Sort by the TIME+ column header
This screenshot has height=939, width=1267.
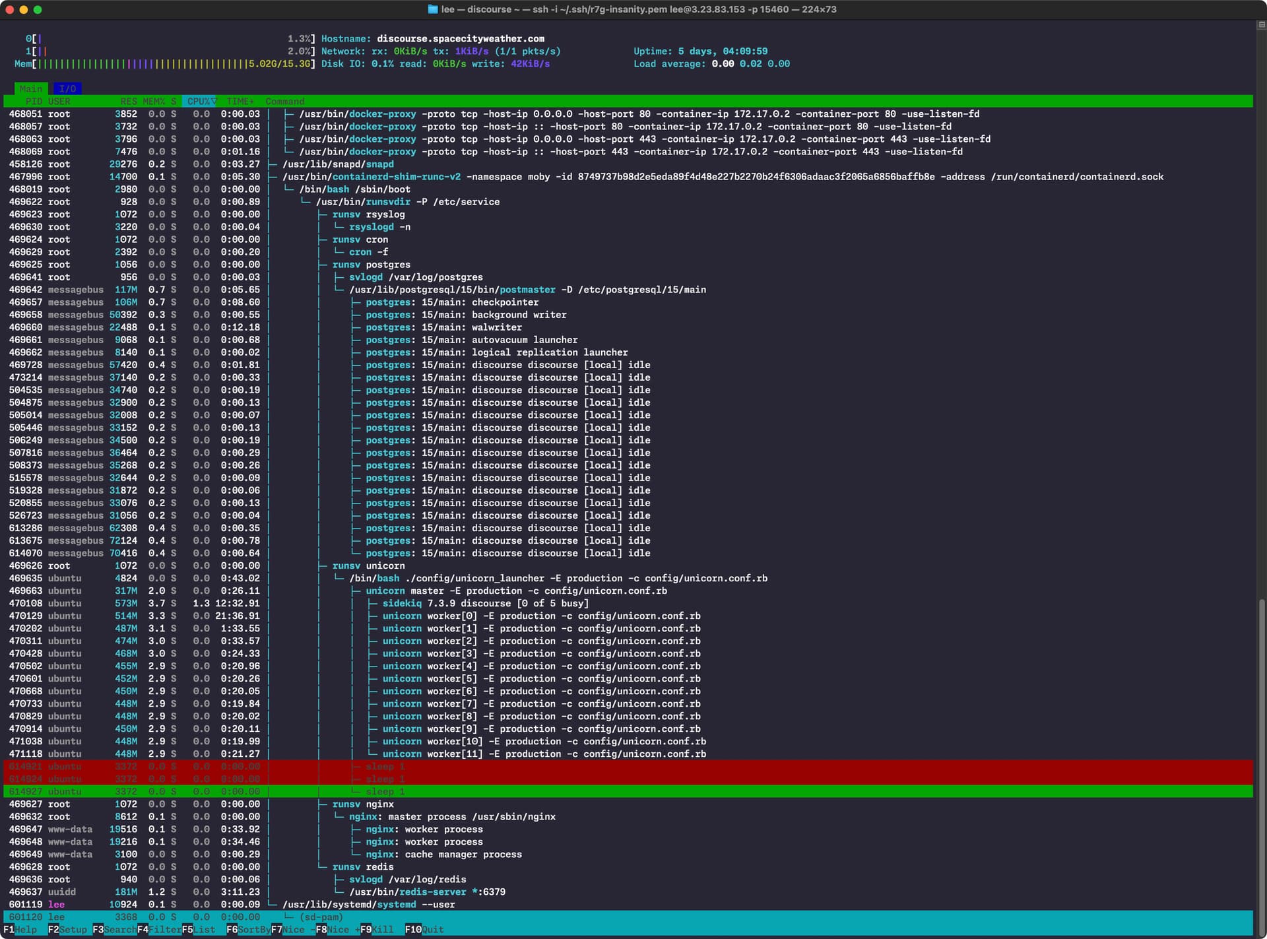(240, 101)
